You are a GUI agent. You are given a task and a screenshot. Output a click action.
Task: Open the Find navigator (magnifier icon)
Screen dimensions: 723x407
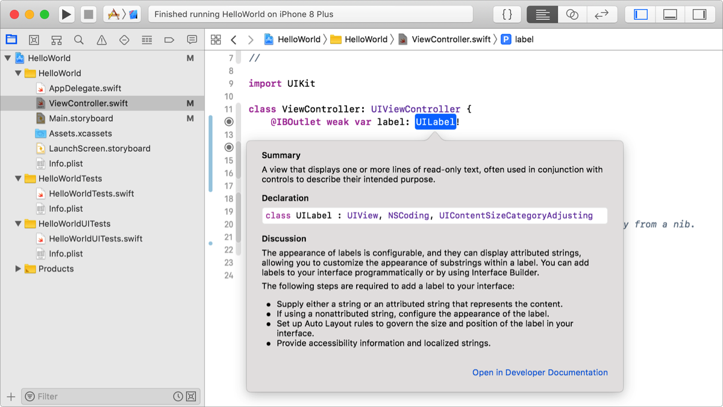point(79,40)
